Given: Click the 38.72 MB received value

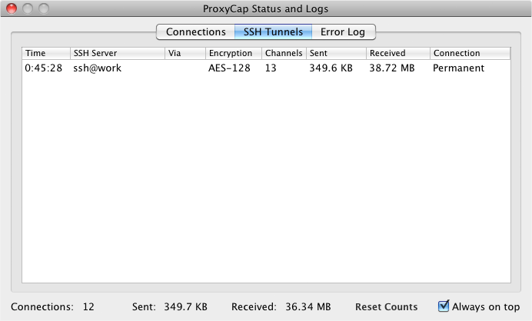Looking at the screenshot, I should pyautogui.click(x=391, y=68).
